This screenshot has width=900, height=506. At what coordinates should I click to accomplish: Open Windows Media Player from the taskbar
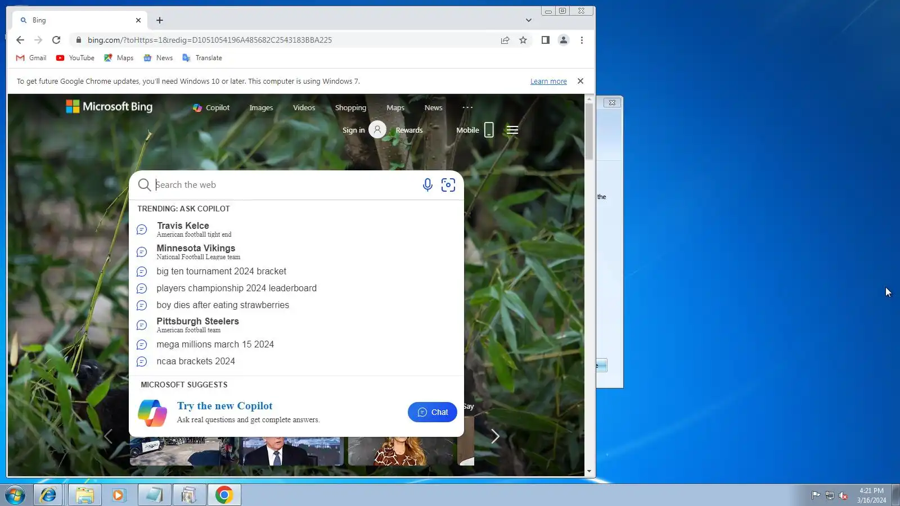[x=119, y=495]
